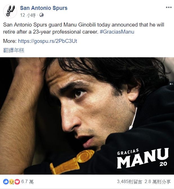Open the 12 小時 post timestamp
The image size is (174, 189).
click(x=28, y=15)
